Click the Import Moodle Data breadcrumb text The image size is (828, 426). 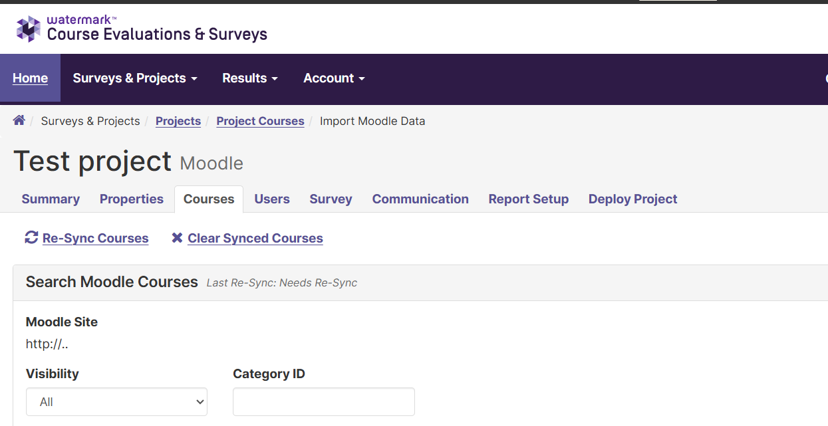click(372, 121)
